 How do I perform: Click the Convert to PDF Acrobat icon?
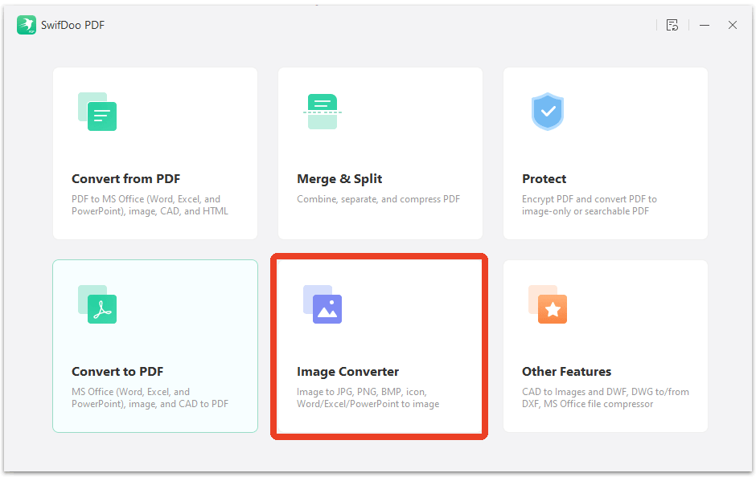[x=97, y=304]
